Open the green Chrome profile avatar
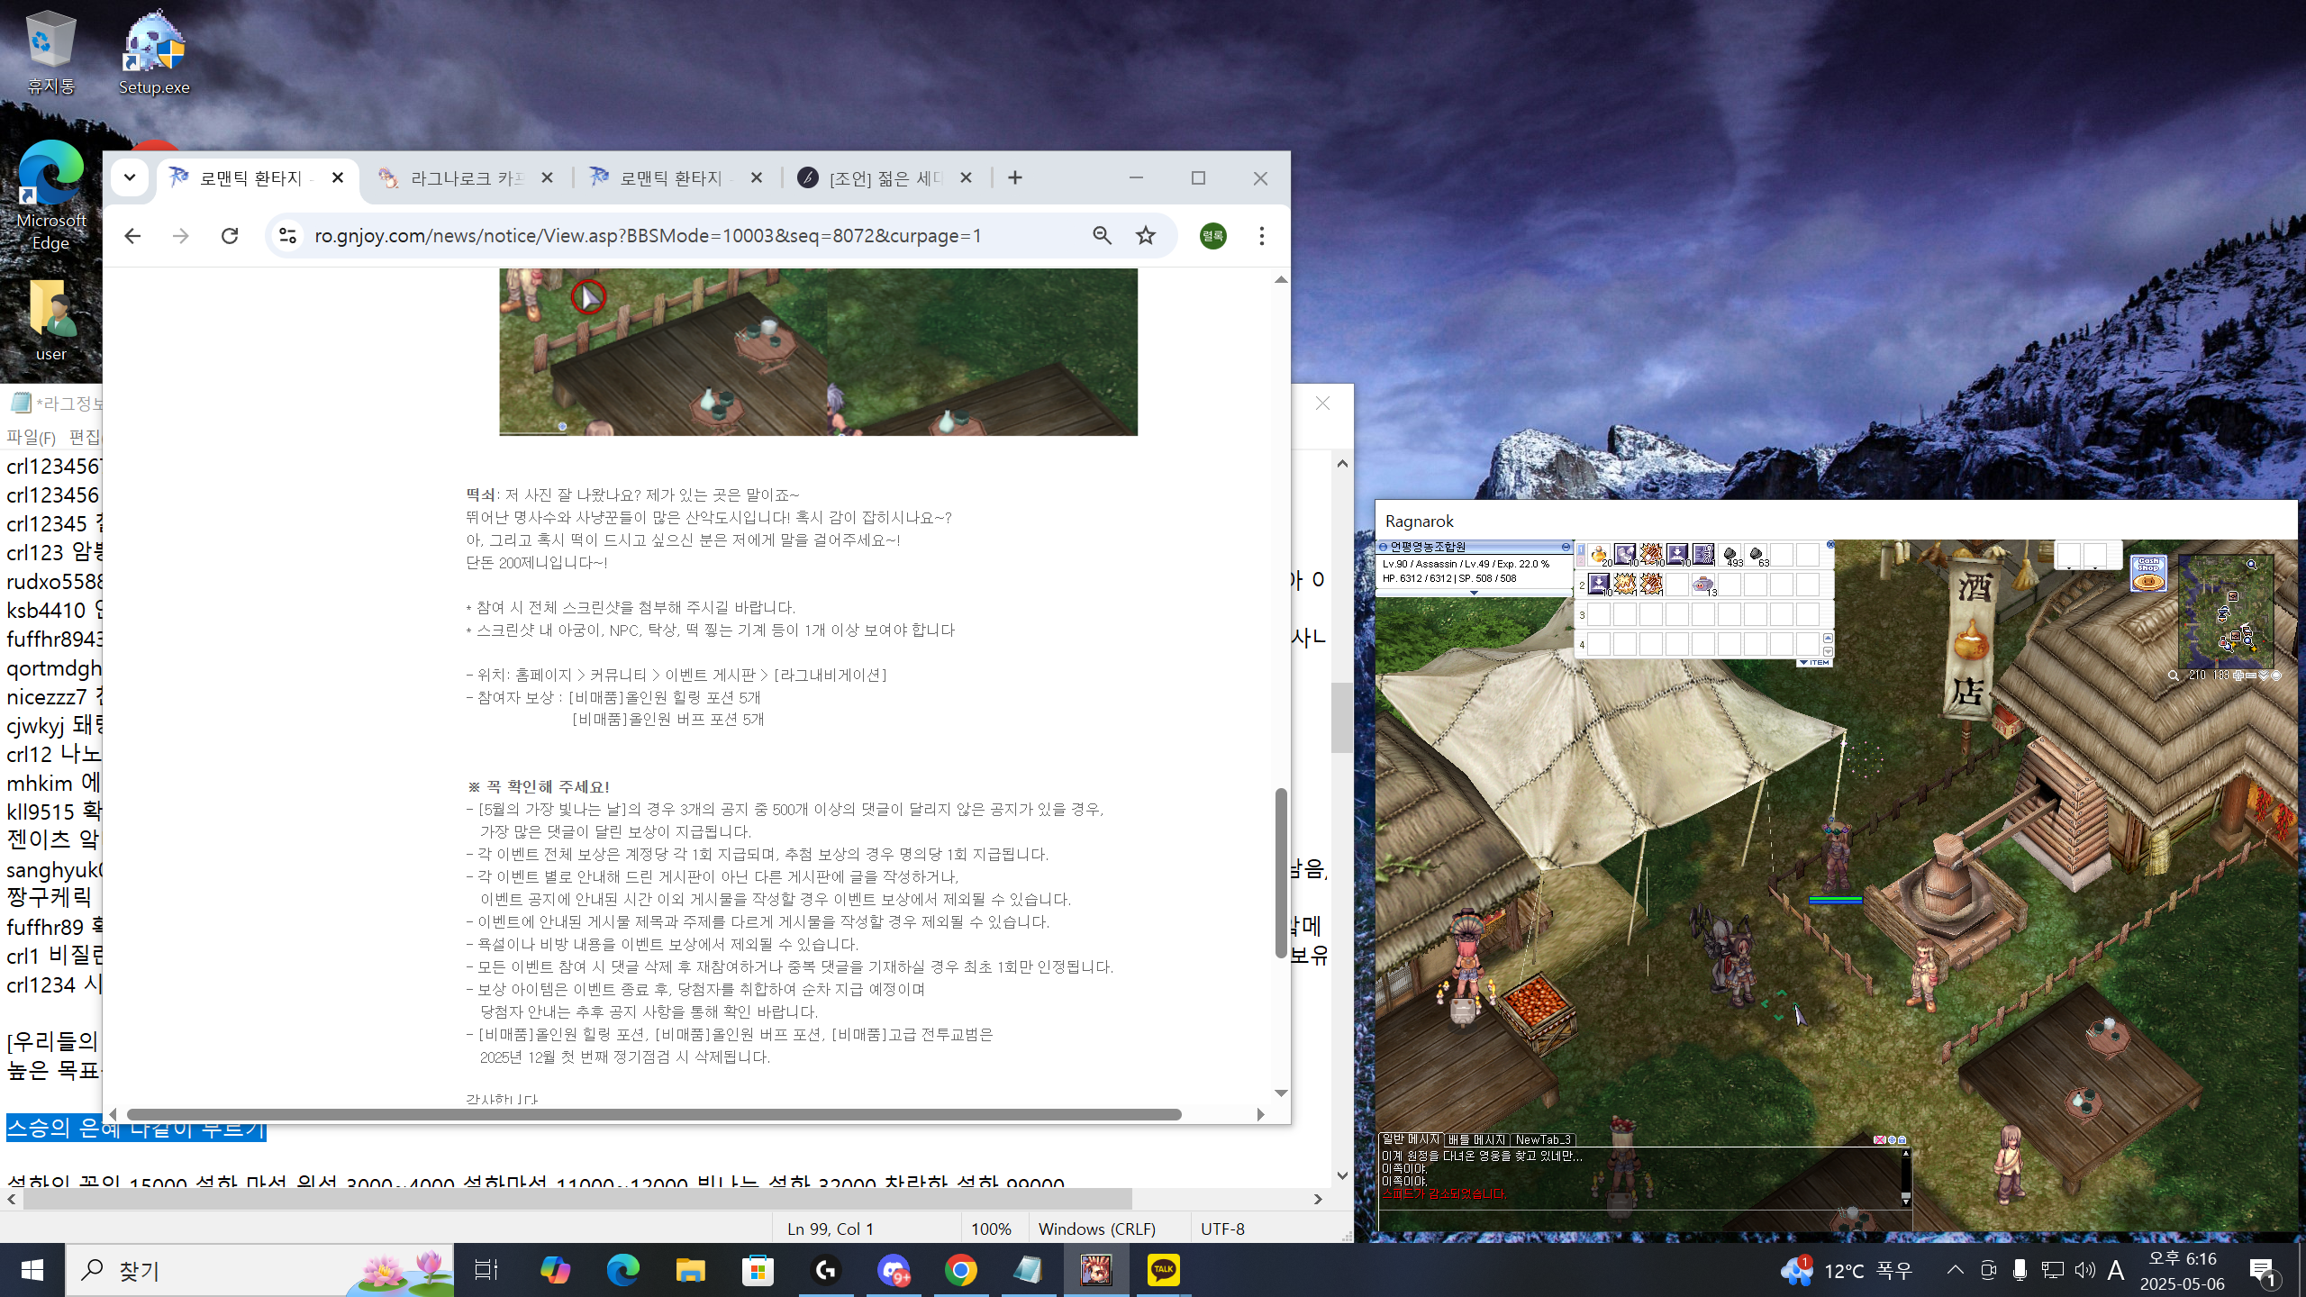 (x=1212, y=236)
